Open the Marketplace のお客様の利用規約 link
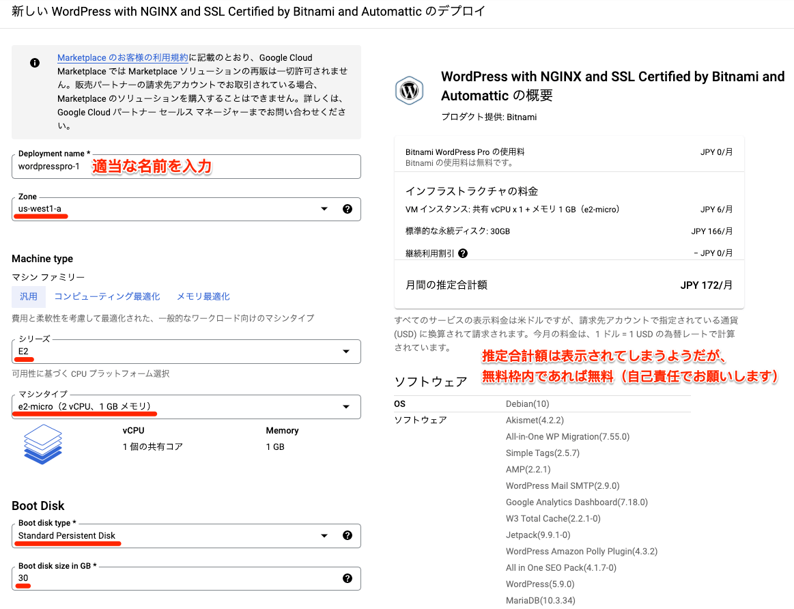 (x=122, y=58)
